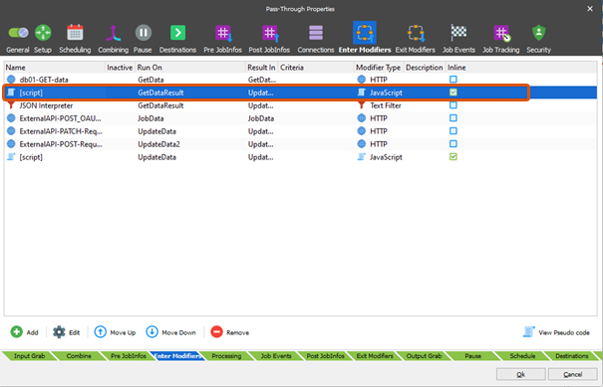The height and width of the screenshot is (387, 603).
Task: Click GetData in the Run On column
Action: tap(151, 80)
